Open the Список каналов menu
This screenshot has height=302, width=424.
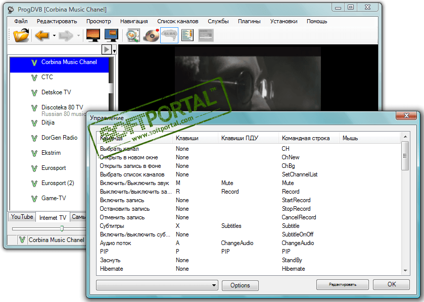point(178,21)
